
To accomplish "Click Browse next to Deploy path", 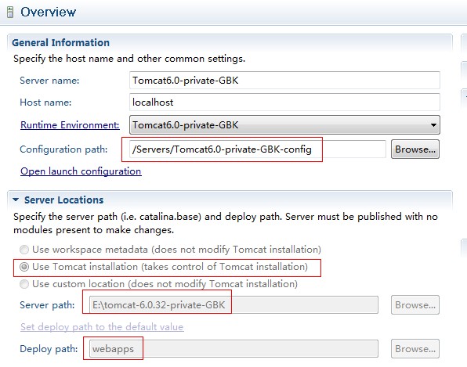I will tap(415, 348).
